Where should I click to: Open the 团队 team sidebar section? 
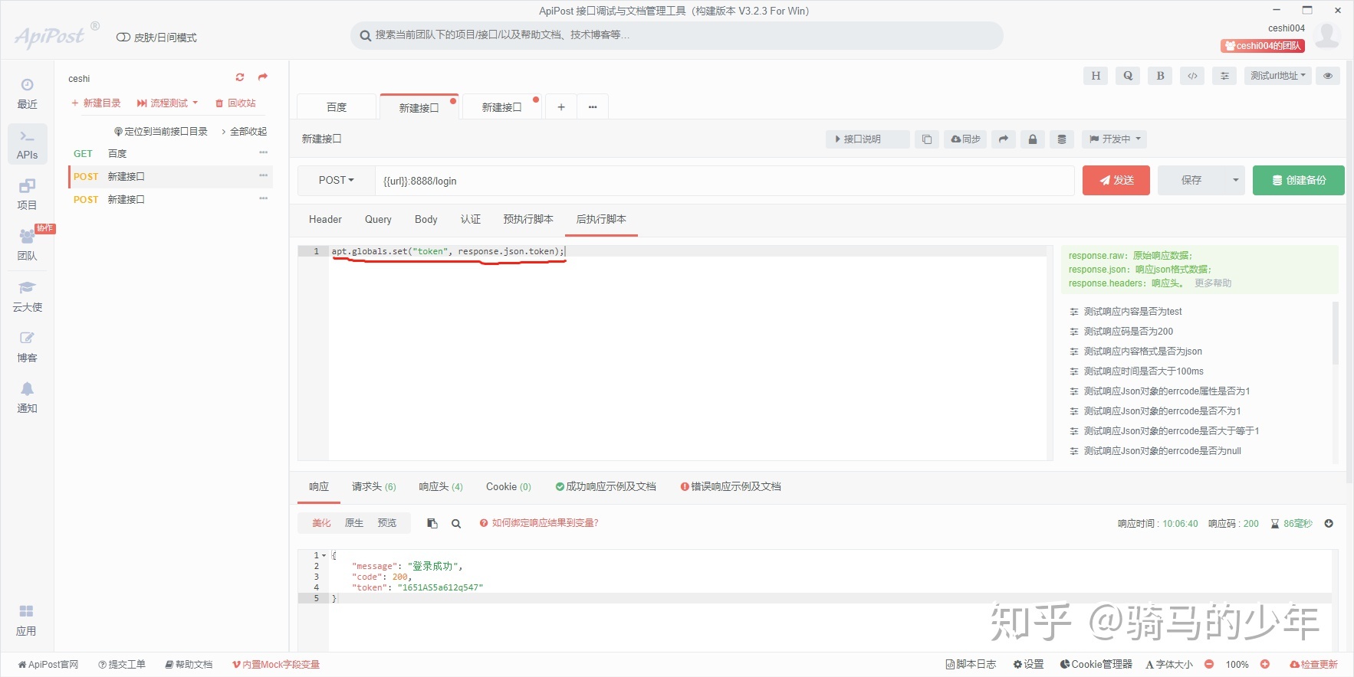click(x=27, y=245)
